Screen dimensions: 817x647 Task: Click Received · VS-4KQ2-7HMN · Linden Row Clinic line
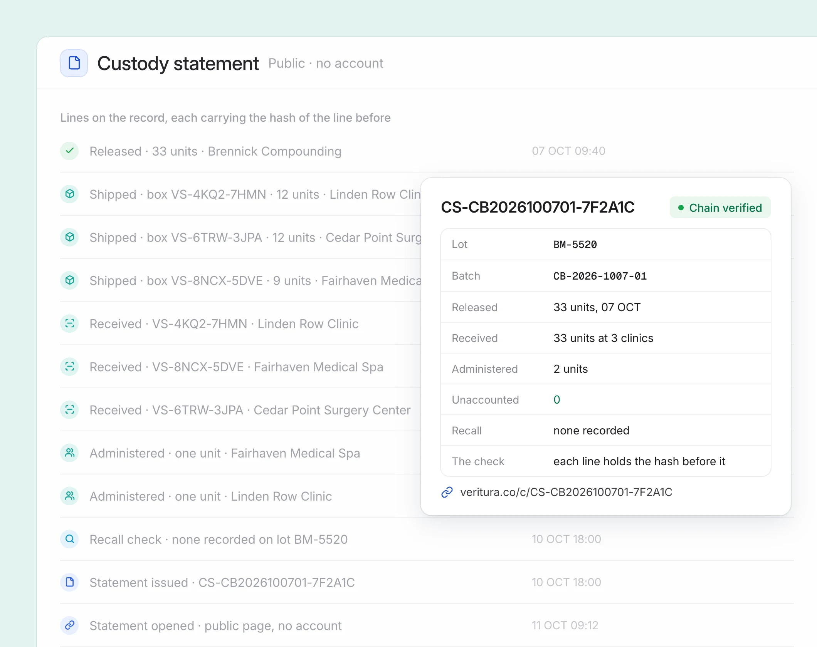(x=224, y=324)
